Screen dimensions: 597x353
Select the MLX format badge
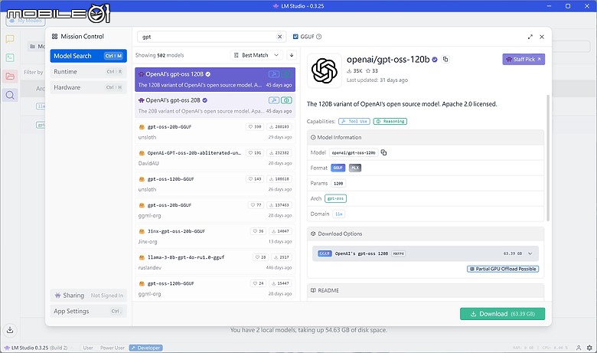[355, 168]
